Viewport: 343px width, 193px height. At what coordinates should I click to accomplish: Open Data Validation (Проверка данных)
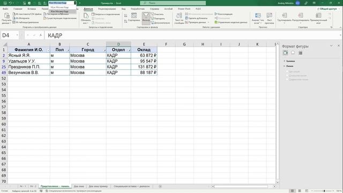coord(195,23)
